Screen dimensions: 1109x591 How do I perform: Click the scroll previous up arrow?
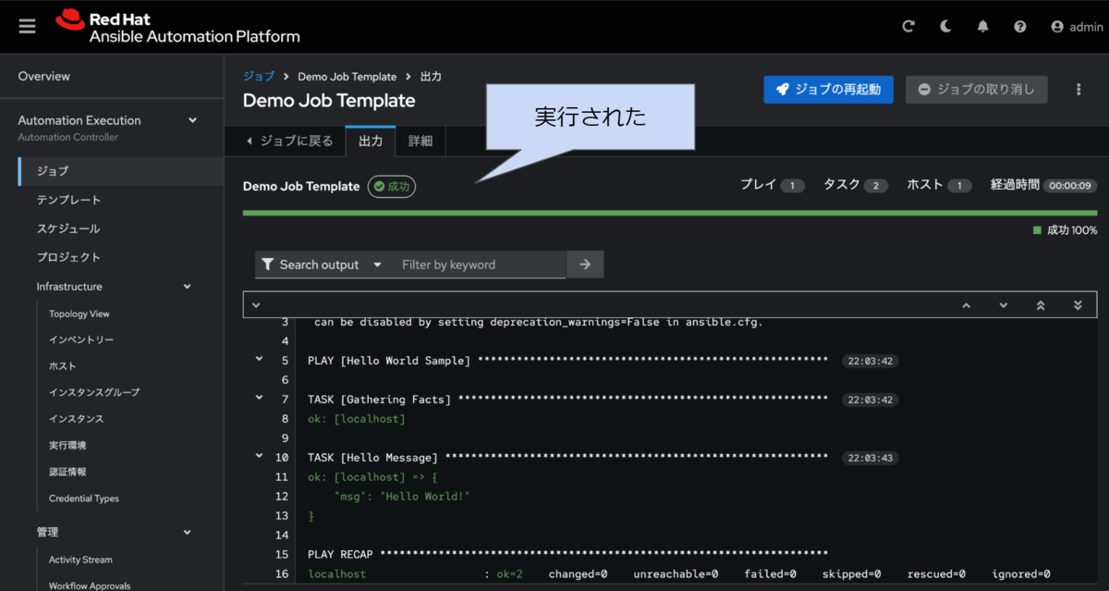(967, 304)
